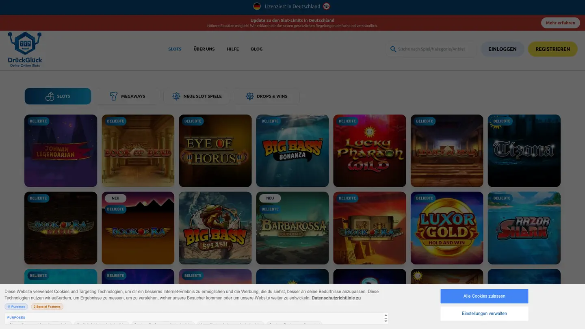The width and height of the screenshot is (585, 329).
Task: Click the 11 Purposes tag
Action: pyautogui.click(x=16, y=307)
